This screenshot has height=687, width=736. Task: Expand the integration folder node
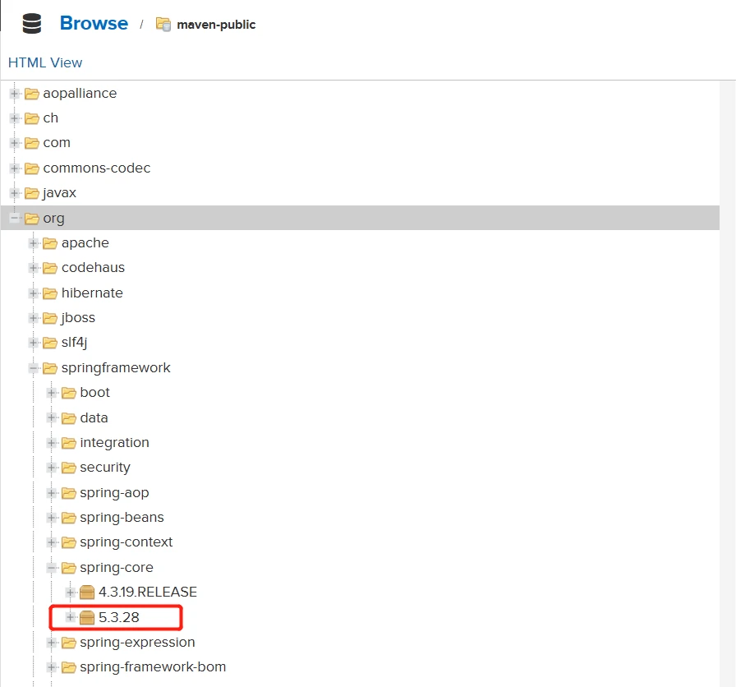point(52,442)
